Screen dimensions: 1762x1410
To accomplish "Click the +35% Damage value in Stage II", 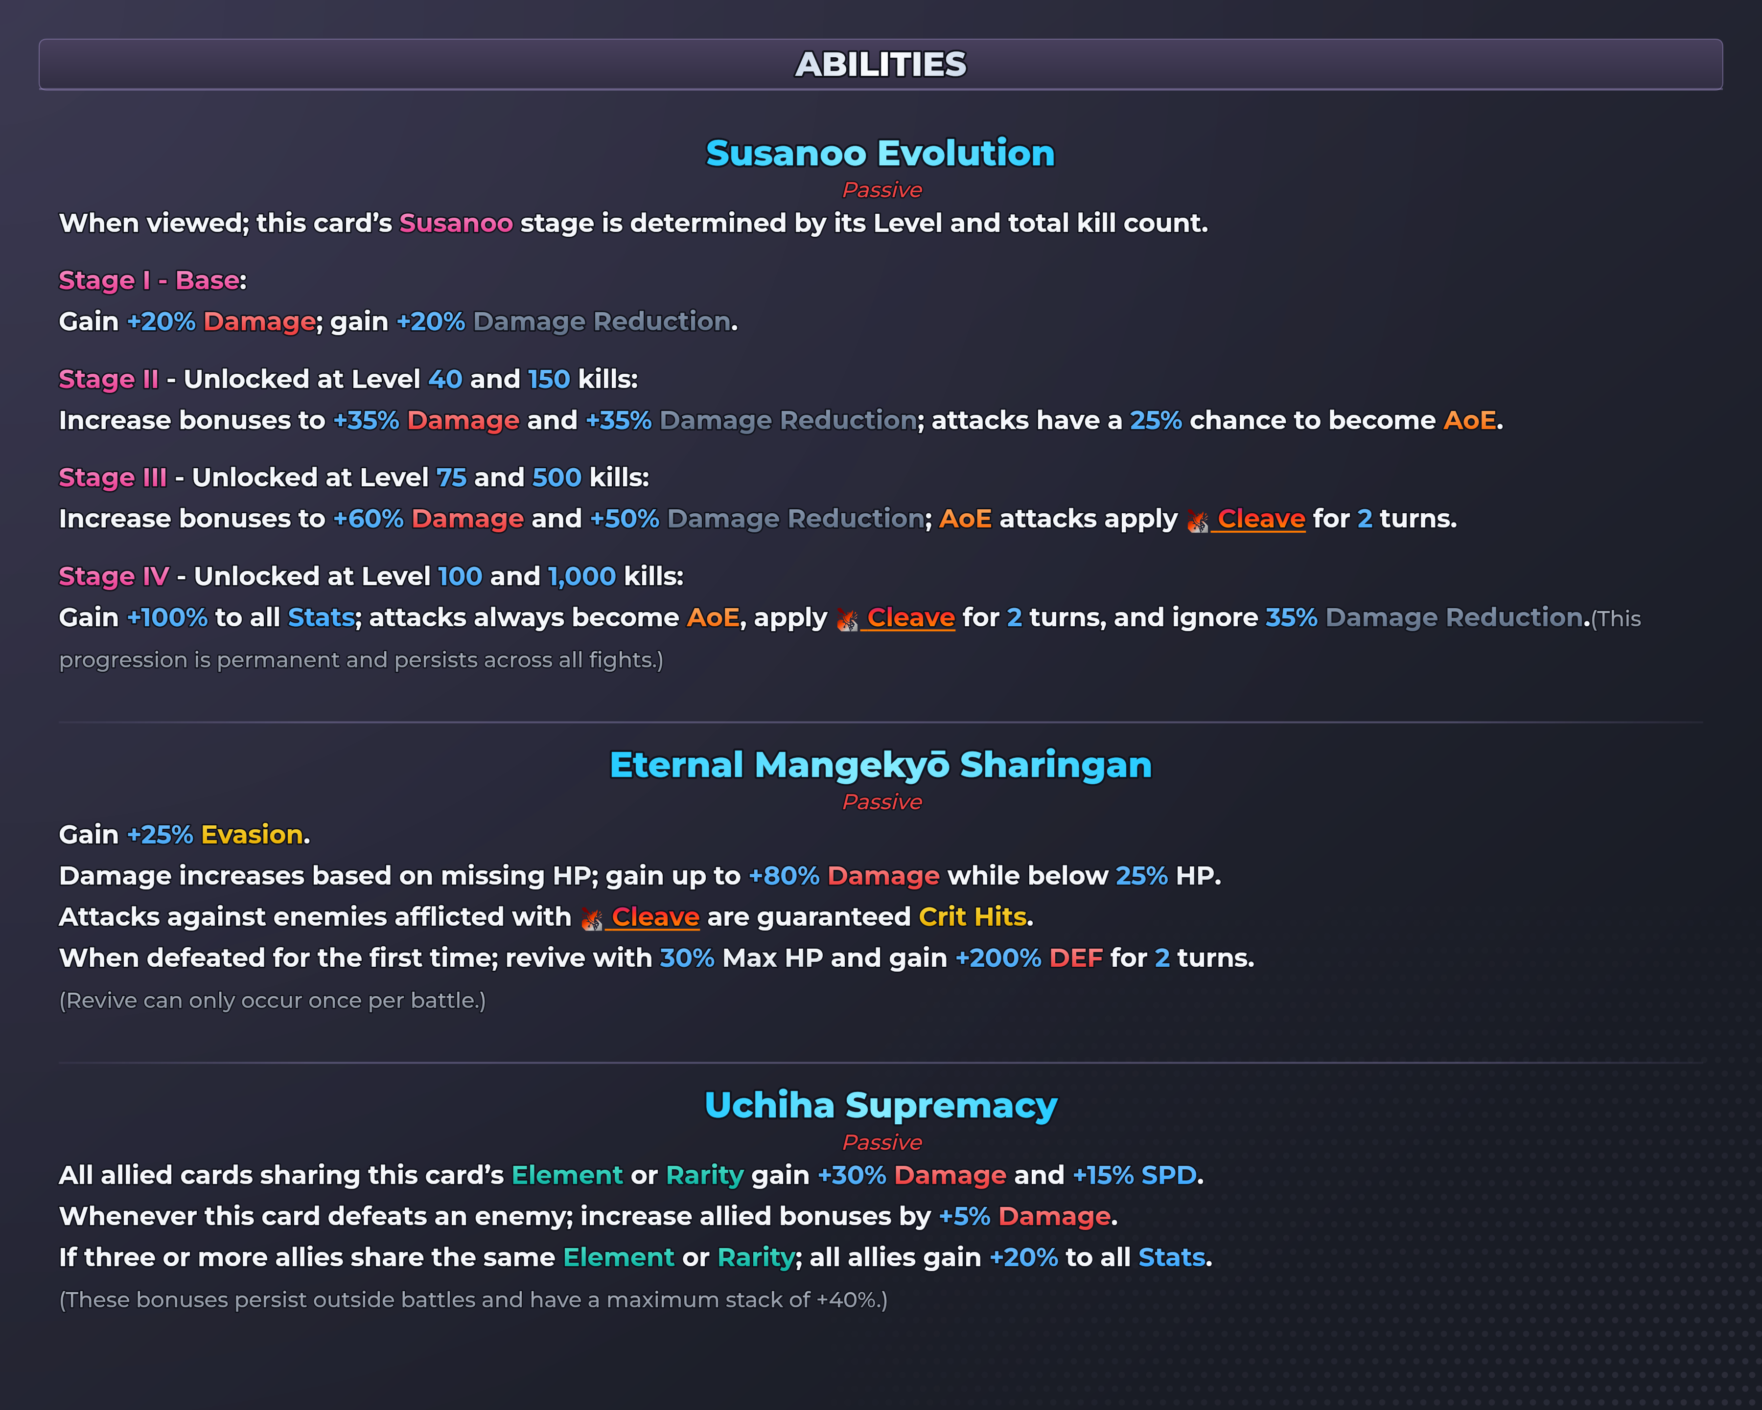I will (x=426, y=421).
